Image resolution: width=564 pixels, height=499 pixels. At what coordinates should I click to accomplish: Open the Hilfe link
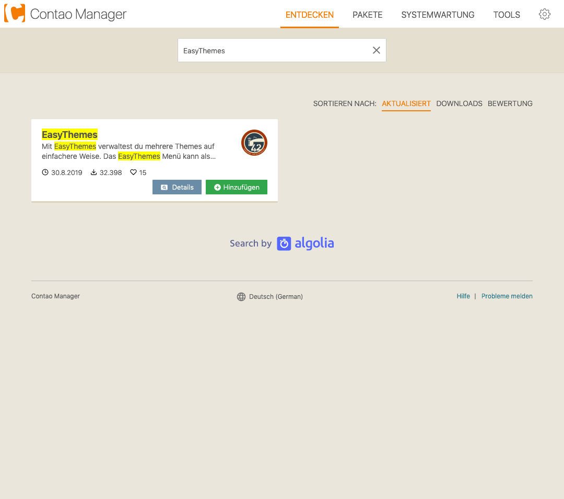[x=463, y=296]
